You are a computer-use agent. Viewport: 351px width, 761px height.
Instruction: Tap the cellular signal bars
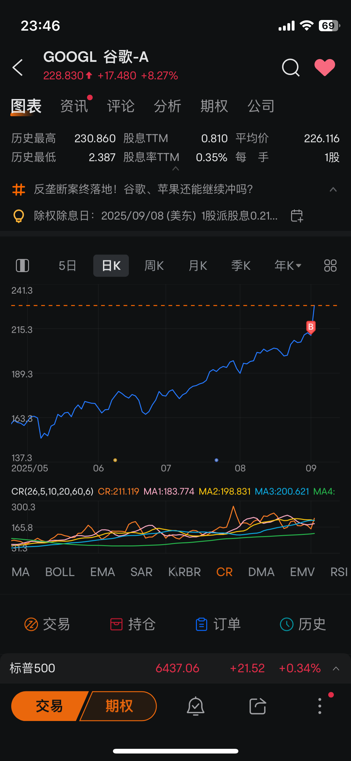coord(286,26)
